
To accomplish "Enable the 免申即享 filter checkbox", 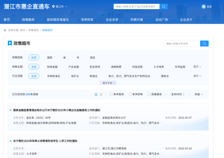I will click(130, 94).
